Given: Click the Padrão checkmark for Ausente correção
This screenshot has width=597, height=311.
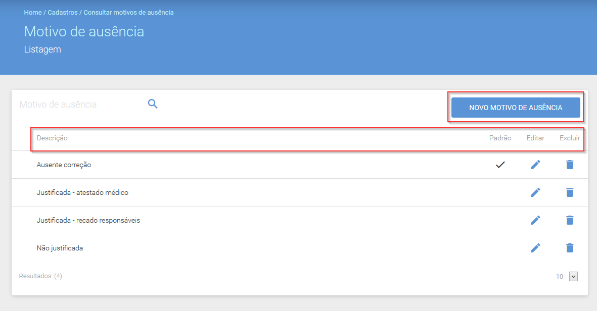Looking at the screenshot, I should pyautogui.click(x=500, y=165).
